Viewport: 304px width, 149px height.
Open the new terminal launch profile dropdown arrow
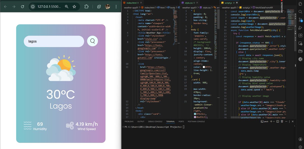[x=274, y=121]
